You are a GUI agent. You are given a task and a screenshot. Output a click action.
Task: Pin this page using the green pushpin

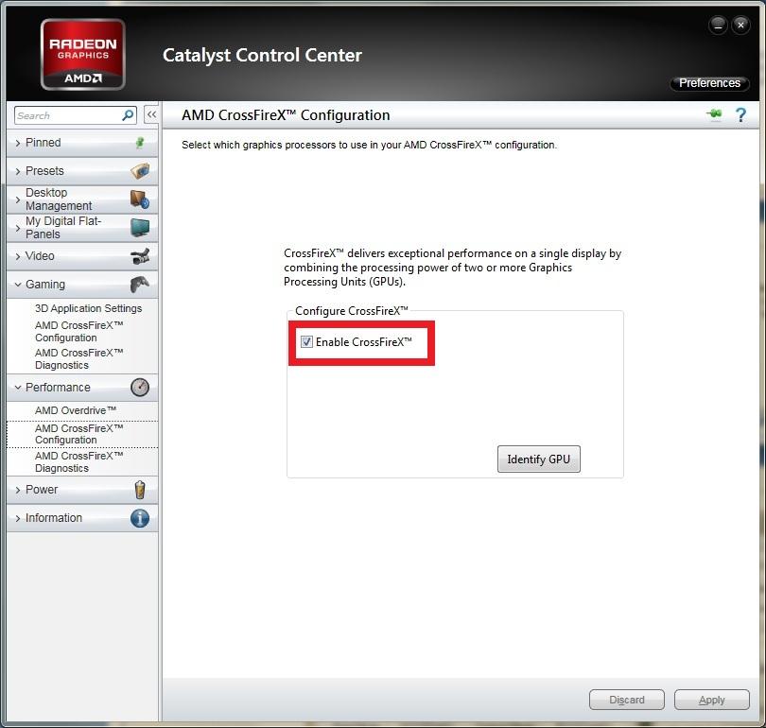(714, 114)
